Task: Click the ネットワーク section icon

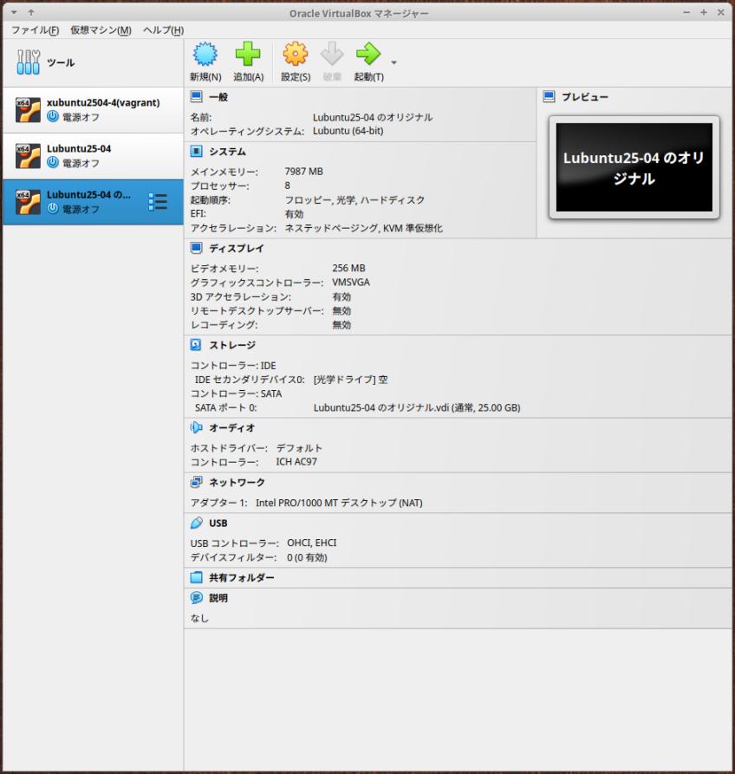Action: pos(196,482)
